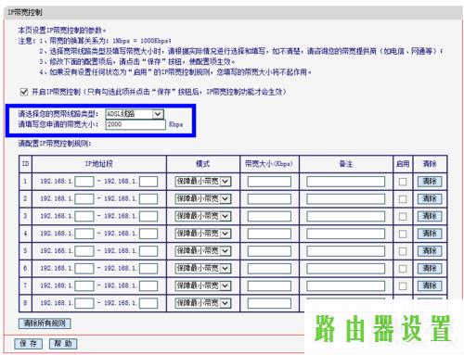This screenshot has width=464, height=355.
Task: Click rule 3 bandwidth size field
Action: [x=269, y=216]
